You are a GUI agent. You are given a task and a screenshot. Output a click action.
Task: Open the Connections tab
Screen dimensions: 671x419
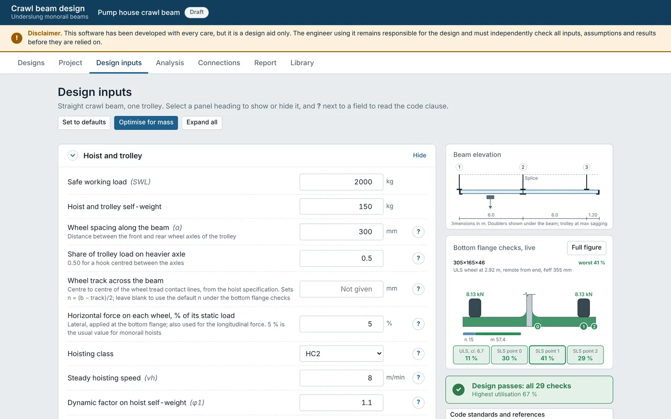click(219, 63)
